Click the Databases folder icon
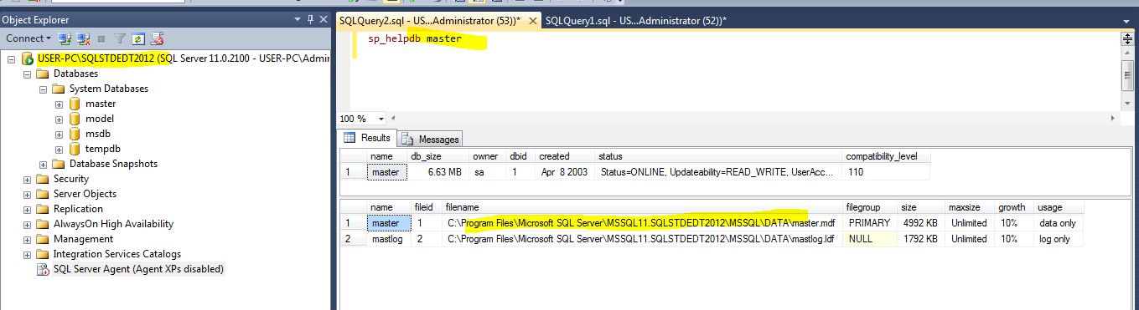1139x310 pixels. point(43,74)
